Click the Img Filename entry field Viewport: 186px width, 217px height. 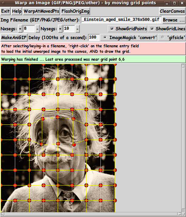[121, 20]
